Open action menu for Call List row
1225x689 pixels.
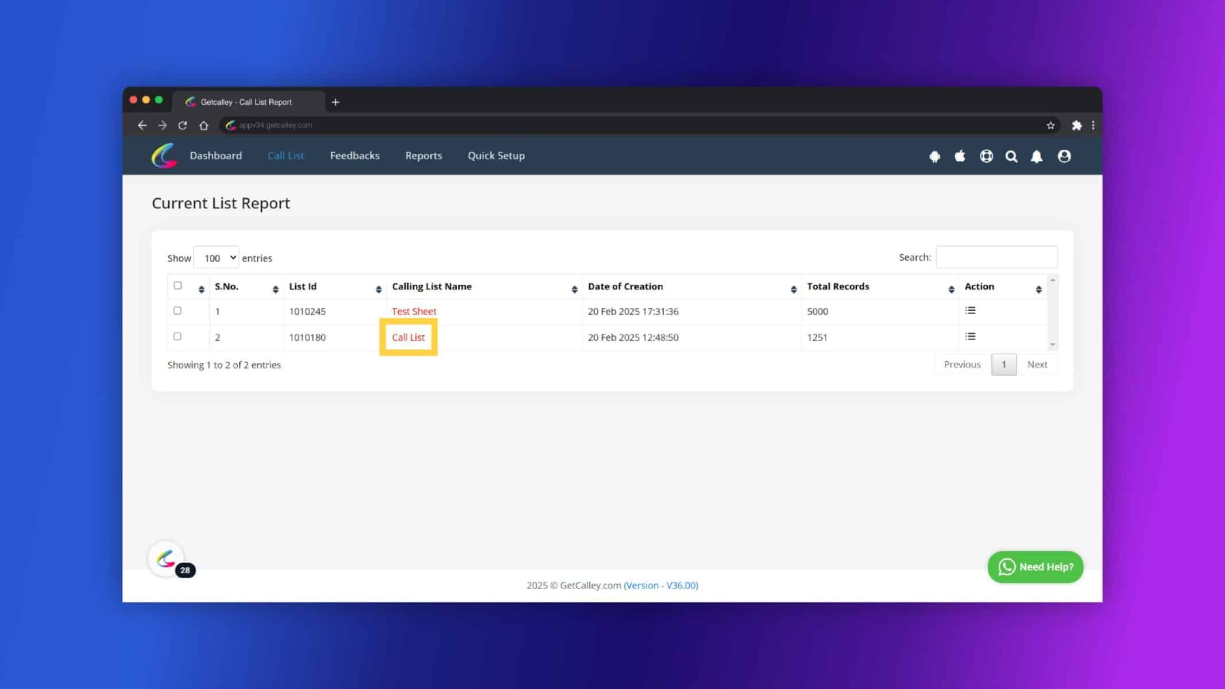coord(970,336)
